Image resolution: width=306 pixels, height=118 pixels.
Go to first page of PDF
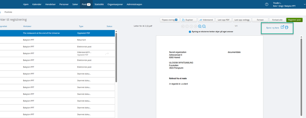(x=183, y=27)
